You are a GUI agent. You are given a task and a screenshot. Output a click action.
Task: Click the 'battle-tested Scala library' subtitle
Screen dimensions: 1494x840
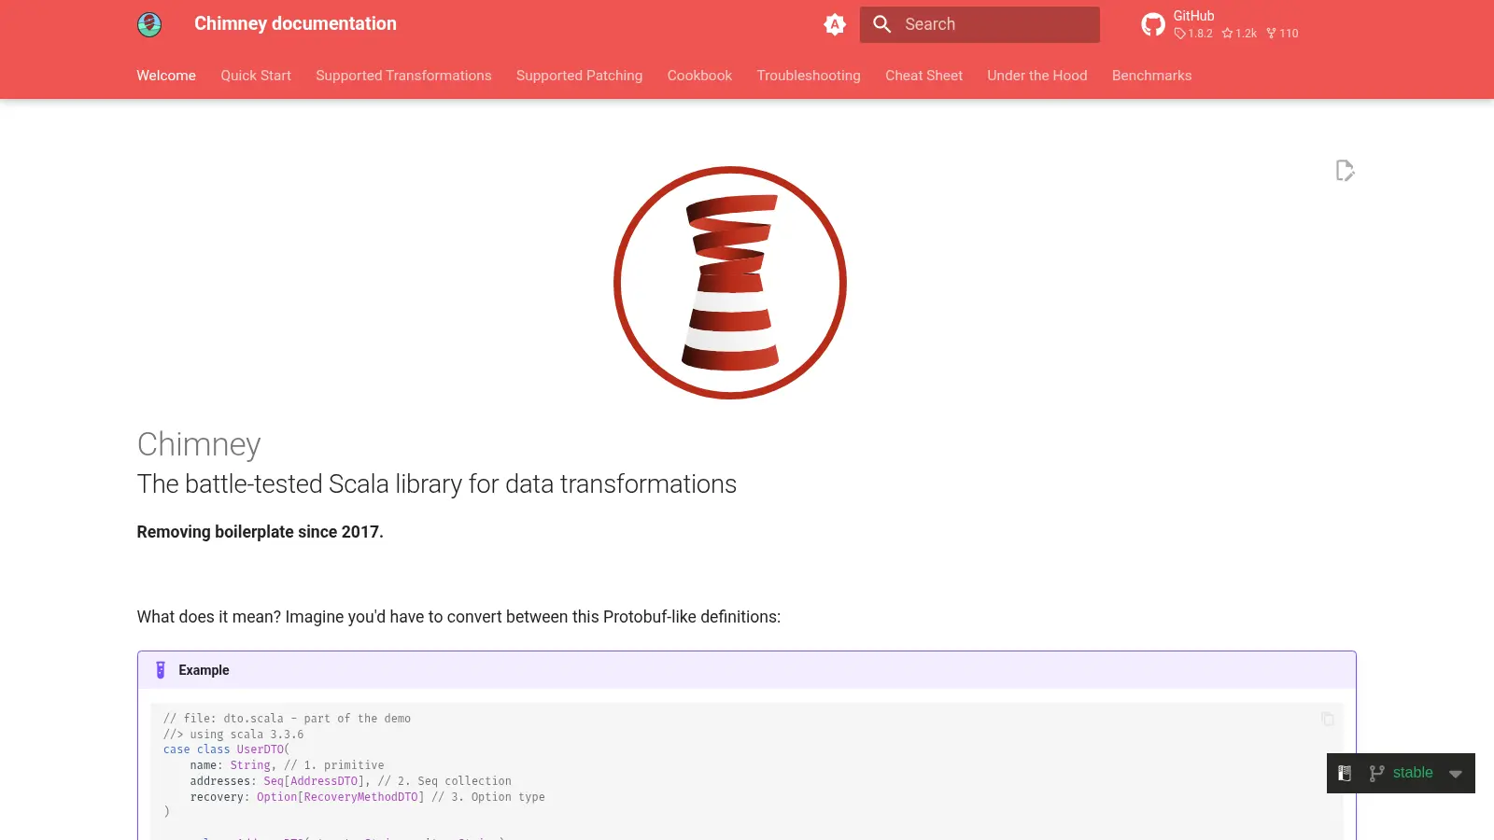click(437, 483)
